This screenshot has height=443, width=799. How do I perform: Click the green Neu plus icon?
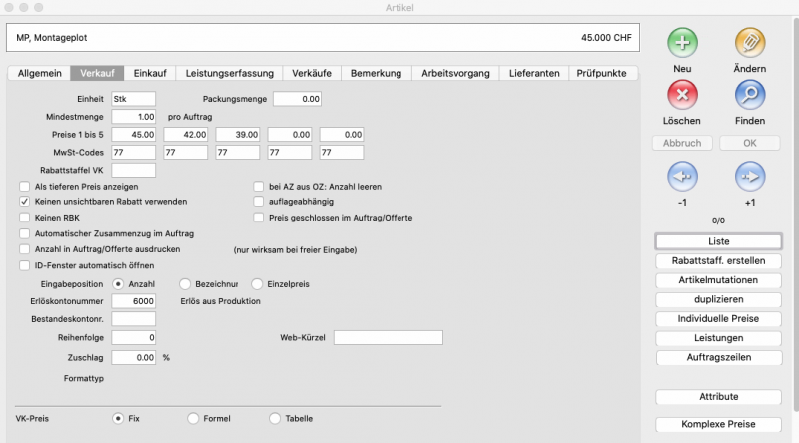coord(683,43)
